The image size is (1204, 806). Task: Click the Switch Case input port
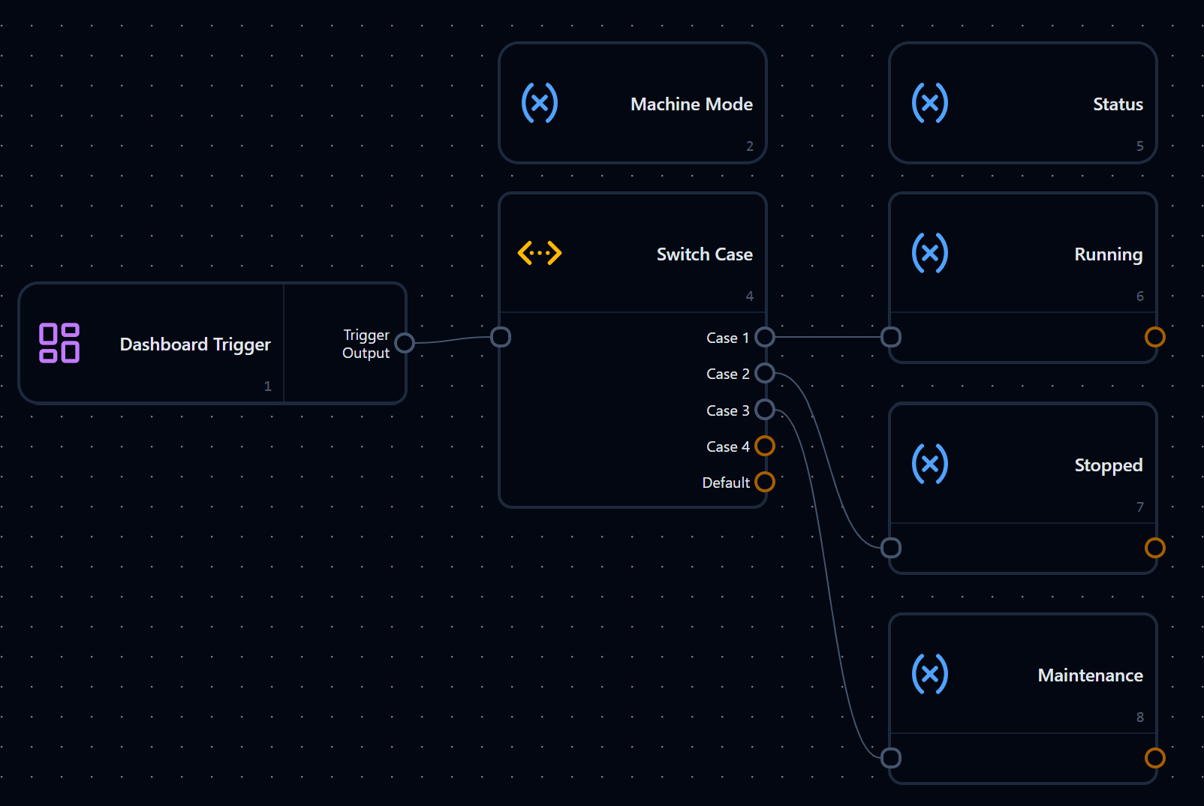(x=501, y=337)
